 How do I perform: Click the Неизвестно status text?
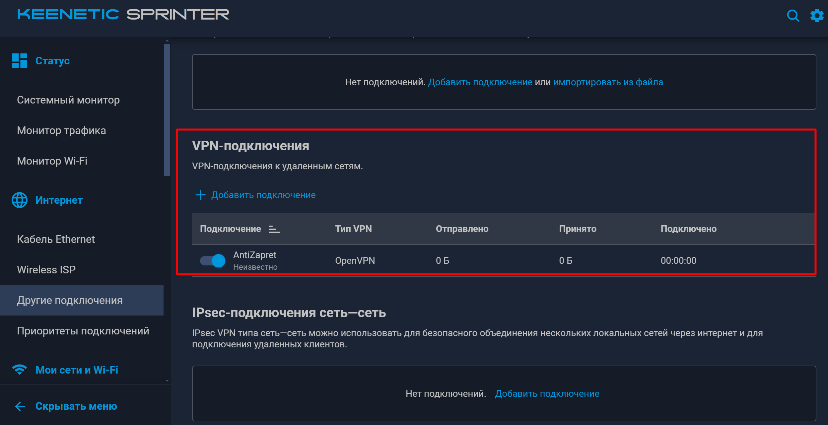[x=255, y=267]
